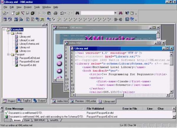Image resolution: width=177 pixels, height=128 pixels.
Task: Click the error list scroll down arrow
Action: (174, 117)
